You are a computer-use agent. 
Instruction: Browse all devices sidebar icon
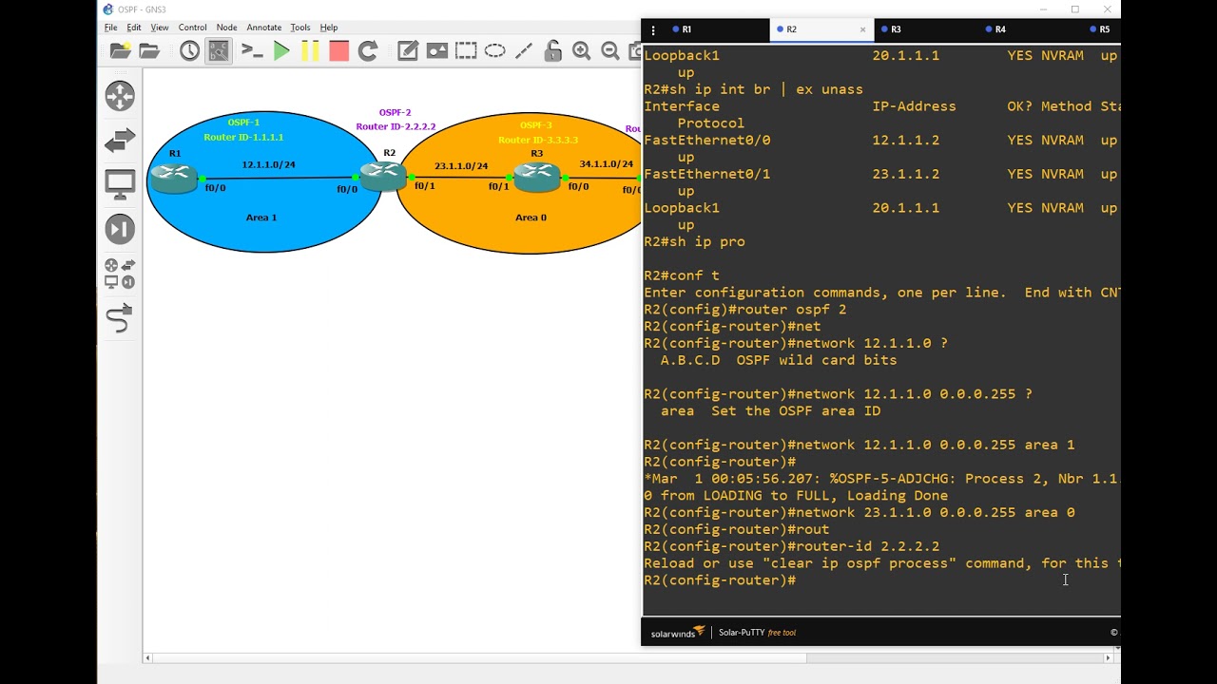point(120,274)
